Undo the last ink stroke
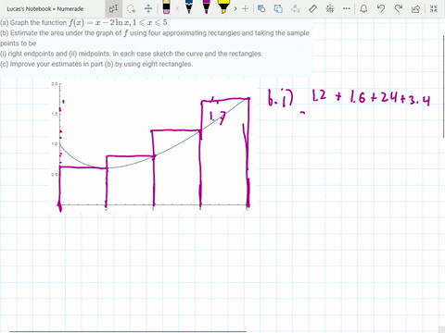Screen dimensions: 445x333 point(381,8)
